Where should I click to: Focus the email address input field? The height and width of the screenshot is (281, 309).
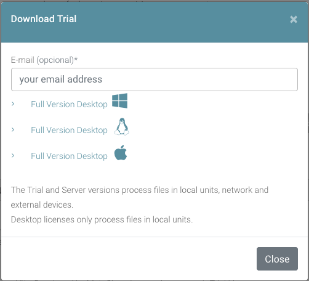pyautogui.click(x=154, y=79)
